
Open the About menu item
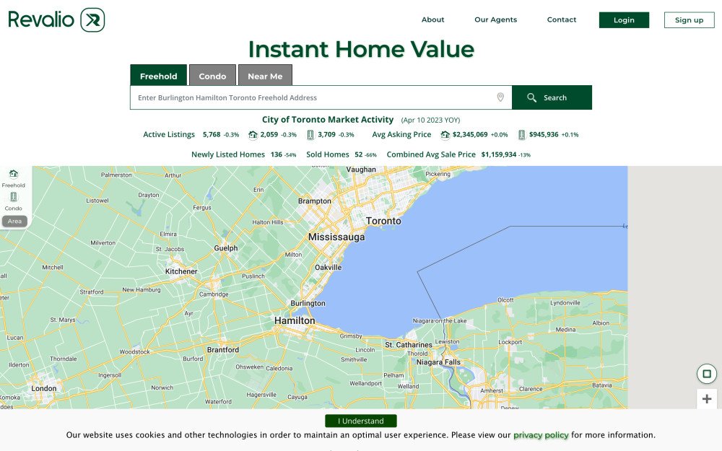click(x=432, y=20)
